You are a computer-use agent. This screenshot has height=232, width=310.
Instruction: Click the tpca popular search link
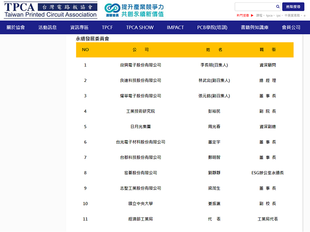pyautogui.click(x=270, y=15)
